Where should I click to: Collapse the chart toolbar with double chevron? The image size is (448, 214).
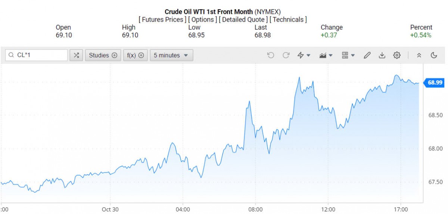click(419, 55)
